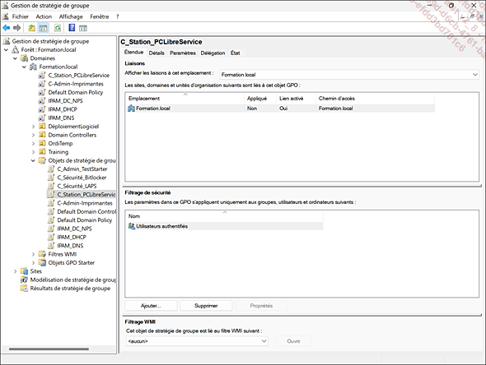The height and width of the screenshot is (365, 486).
Task: Toggle the show/hide console tree icon
Action: [x=44, y=28]
